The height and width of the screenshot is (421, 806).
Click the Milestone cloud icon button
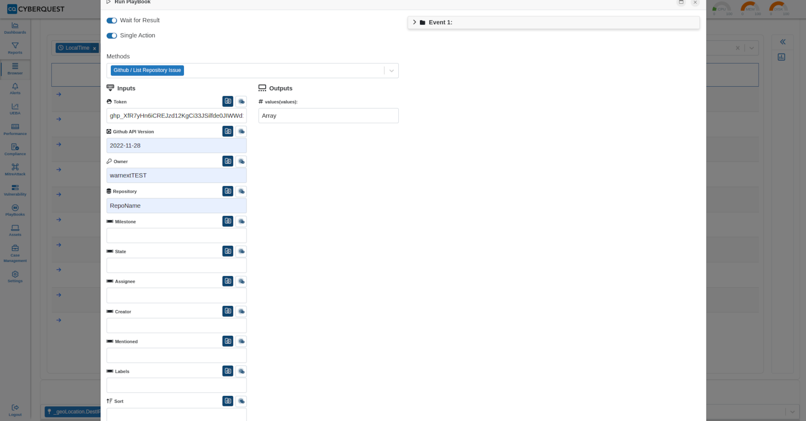(241, 221)
